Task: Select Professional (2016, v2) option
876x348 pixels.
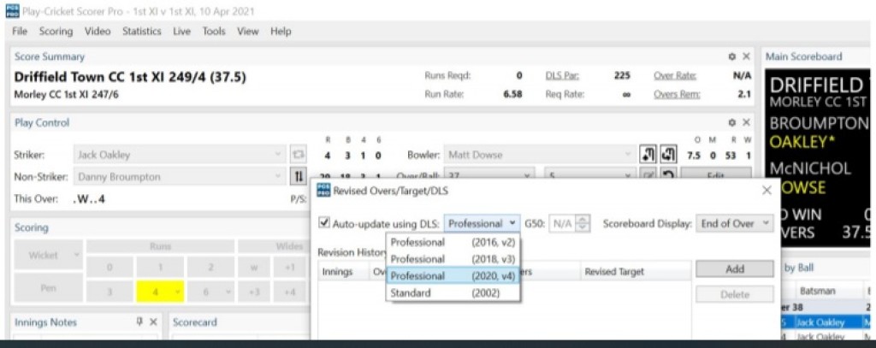Action: click(453, 242)
